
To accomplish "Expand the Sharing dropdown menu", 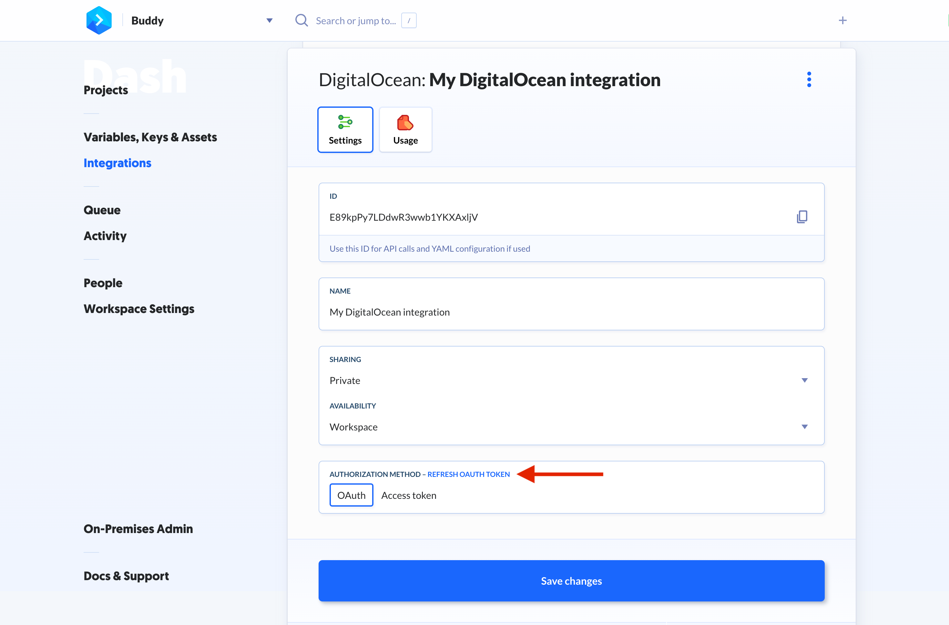I will 806,380.
